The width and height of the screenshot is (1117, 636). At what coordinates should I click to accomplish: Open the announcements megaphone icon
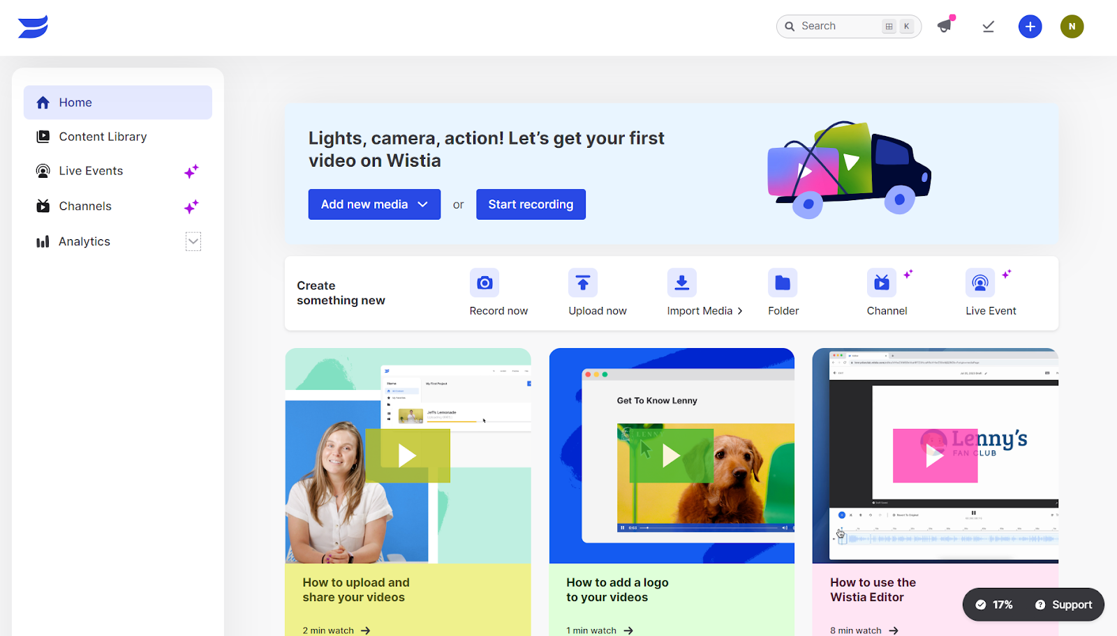click(945, 26)
